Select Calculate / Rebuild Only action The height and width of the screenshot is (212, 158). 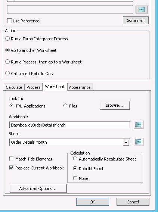click(7, 73)
